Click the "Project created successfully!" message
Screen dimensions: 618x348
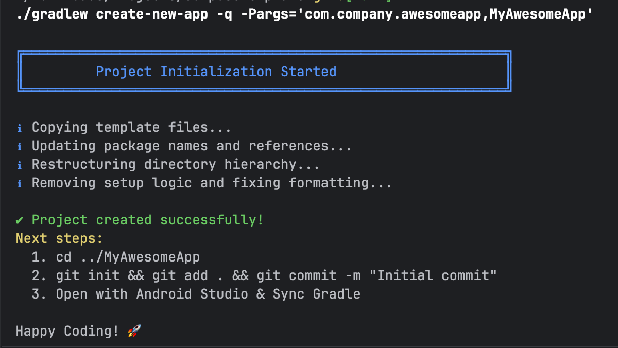148,220
